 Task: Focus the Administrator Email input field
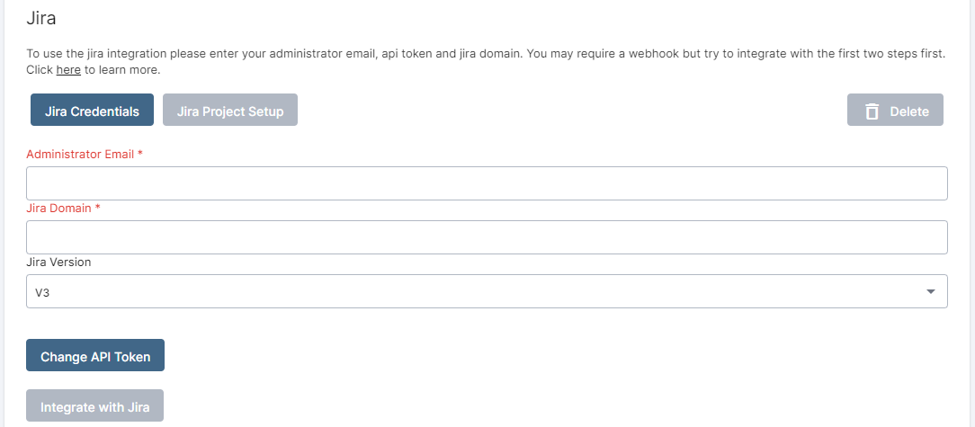coord(487,183)
